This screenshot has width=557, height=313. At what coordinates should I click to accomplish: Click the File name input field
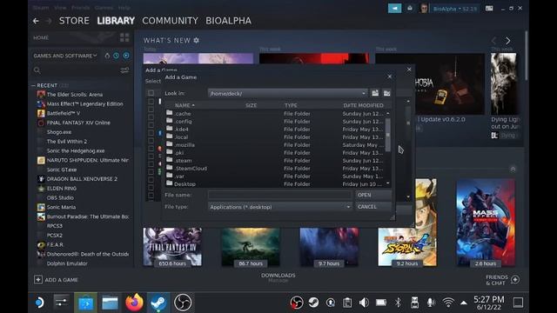pyautogui.click(x=280, y=195)
